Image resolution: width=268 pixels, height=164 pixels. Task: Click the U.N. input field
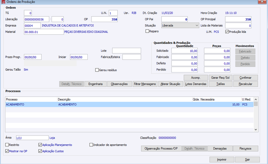click(x=113, y=13)
